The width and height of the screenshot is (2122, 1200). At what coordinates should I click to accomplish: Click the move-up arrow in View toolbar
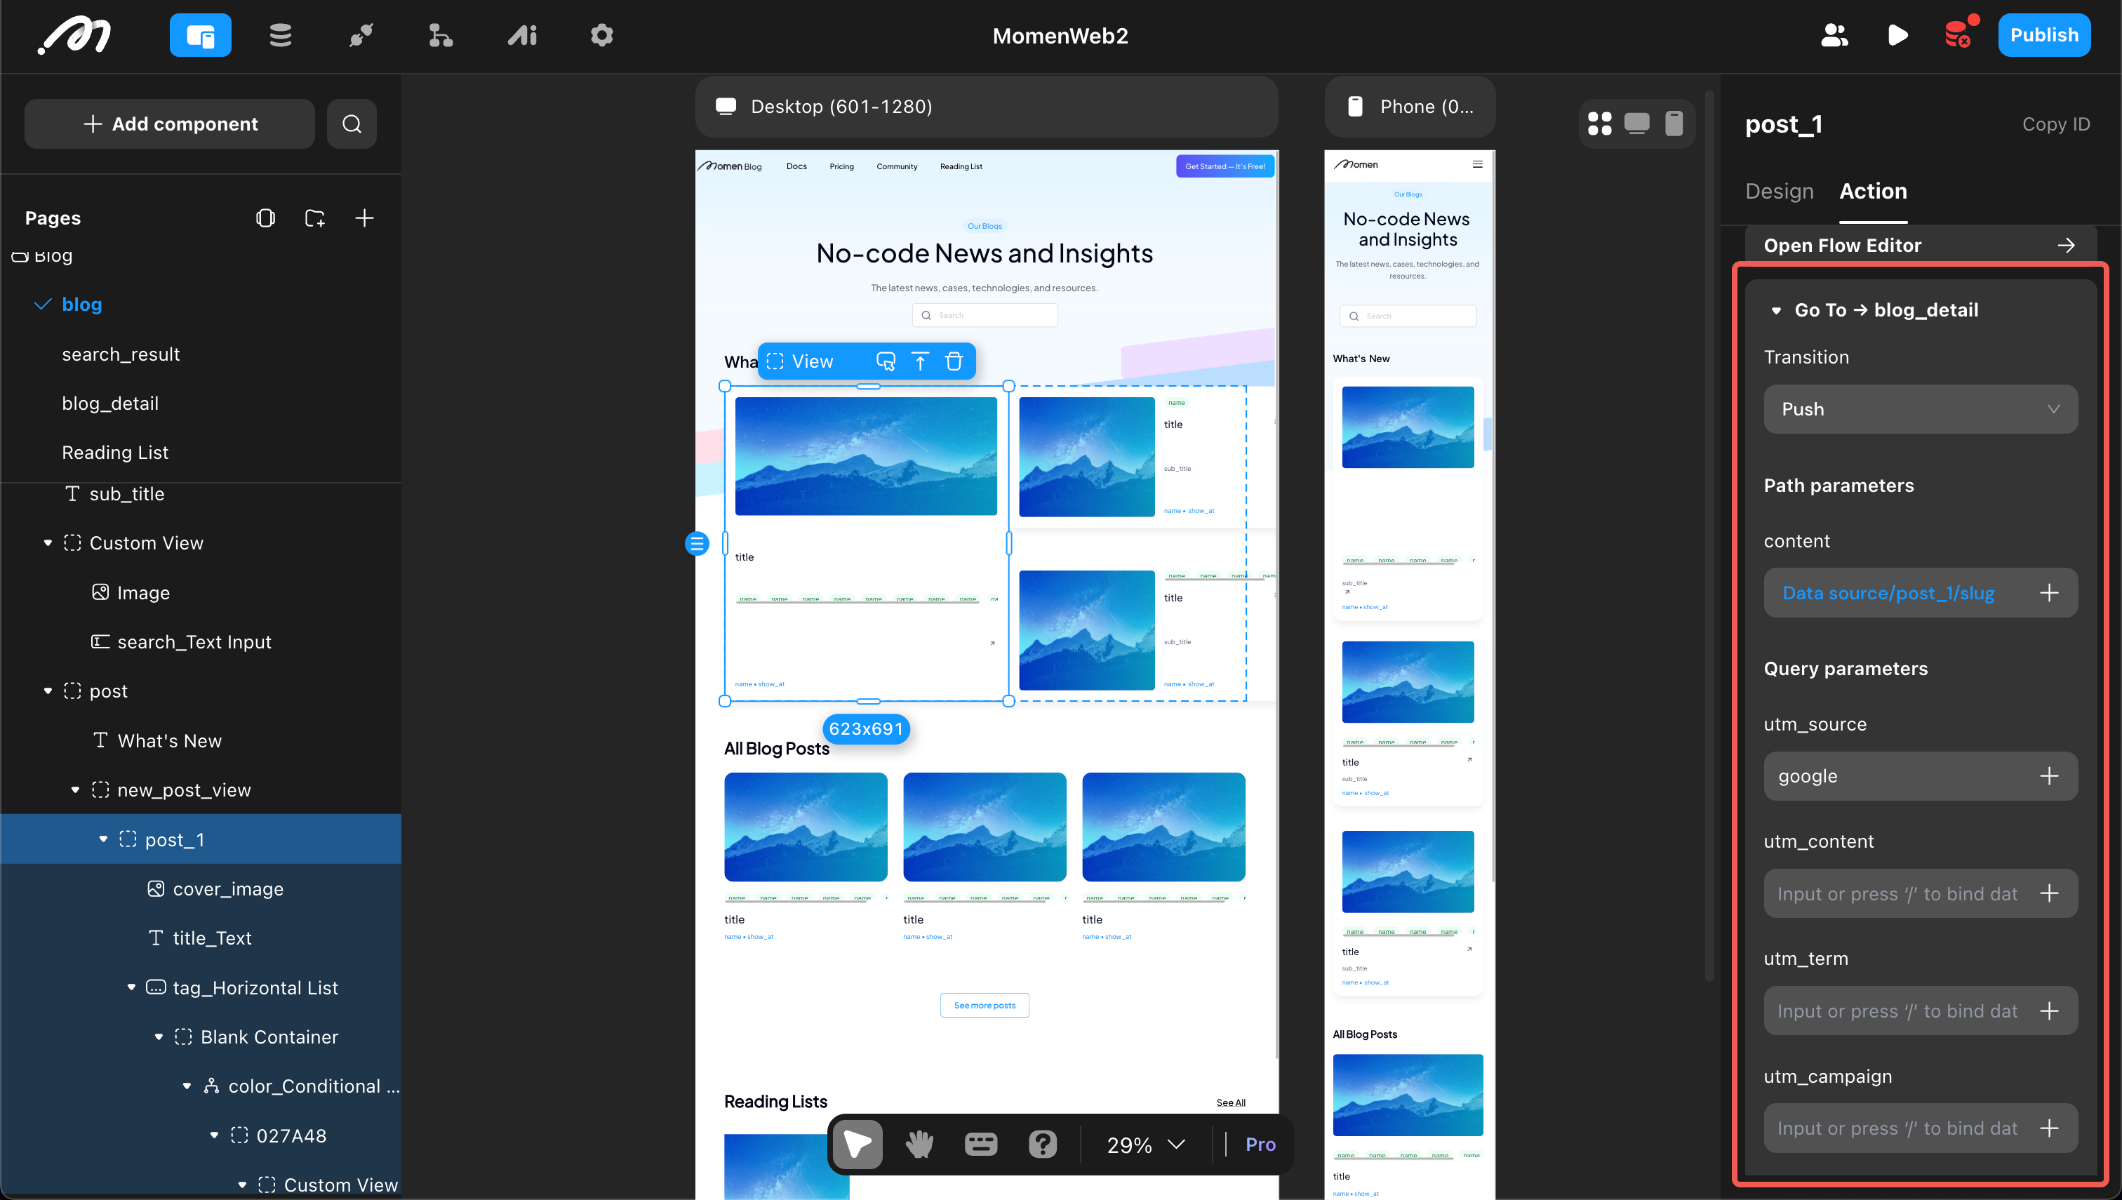coord(921,362)
